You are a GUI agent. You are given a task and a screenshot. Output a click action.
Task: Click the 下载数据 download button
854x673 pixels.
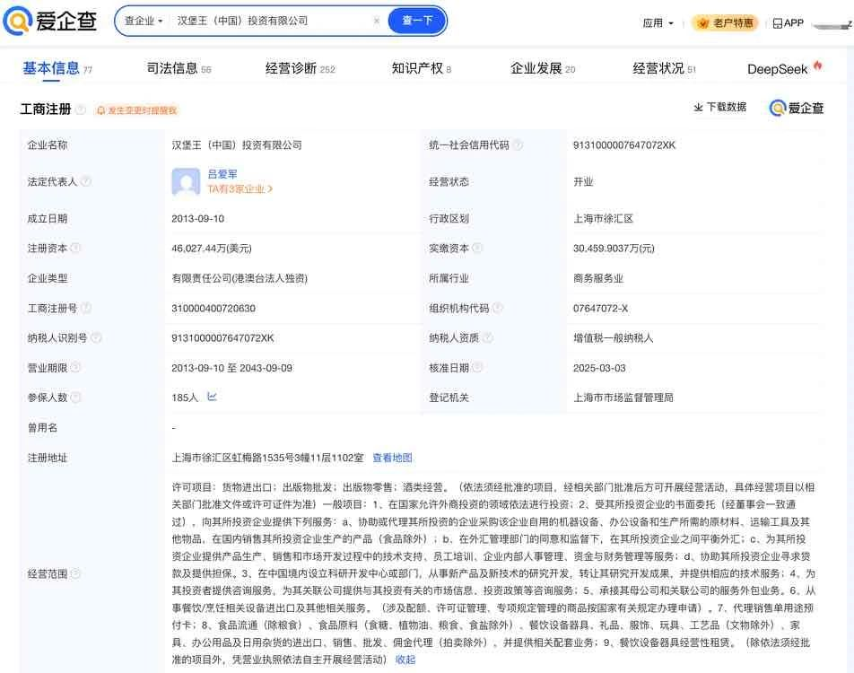(x=719, y=107)
